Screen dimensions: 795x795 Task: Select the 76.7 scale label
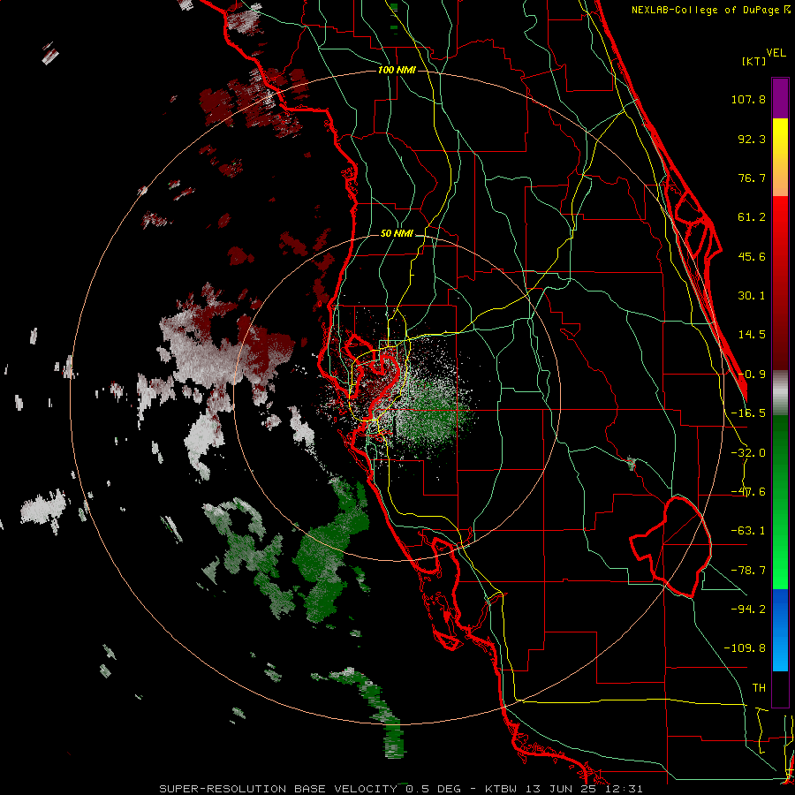[752, 178]
